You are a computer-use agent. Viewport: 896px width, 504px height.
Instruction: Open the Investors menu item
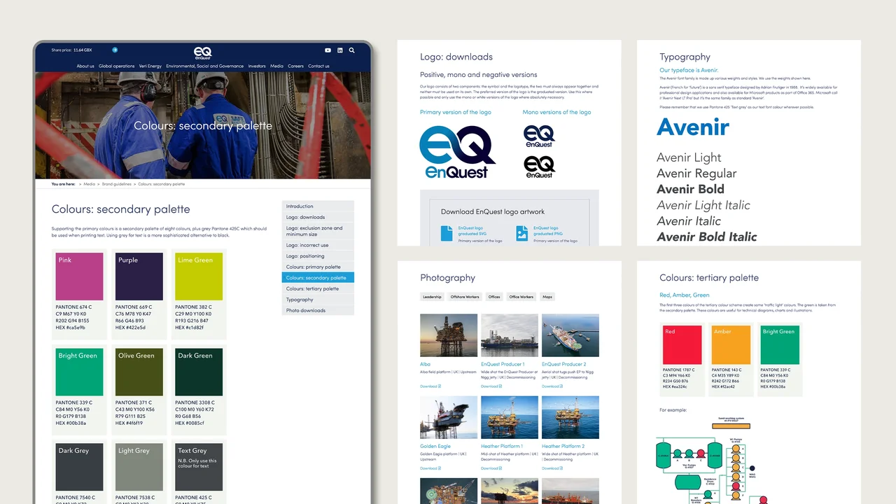(x=258, y=66)
